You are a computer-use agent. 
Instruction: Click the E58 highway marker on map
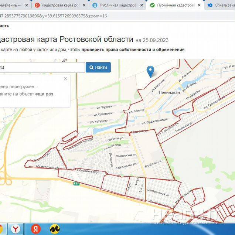[x=76, y=183]
